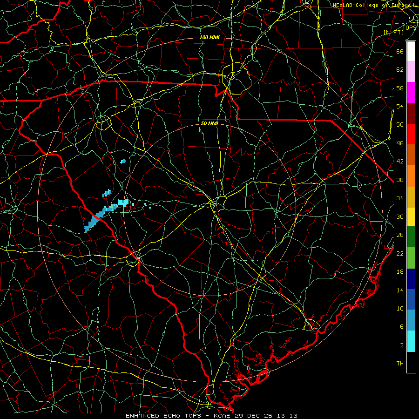Click the "46" legend value

click(400, 143)
